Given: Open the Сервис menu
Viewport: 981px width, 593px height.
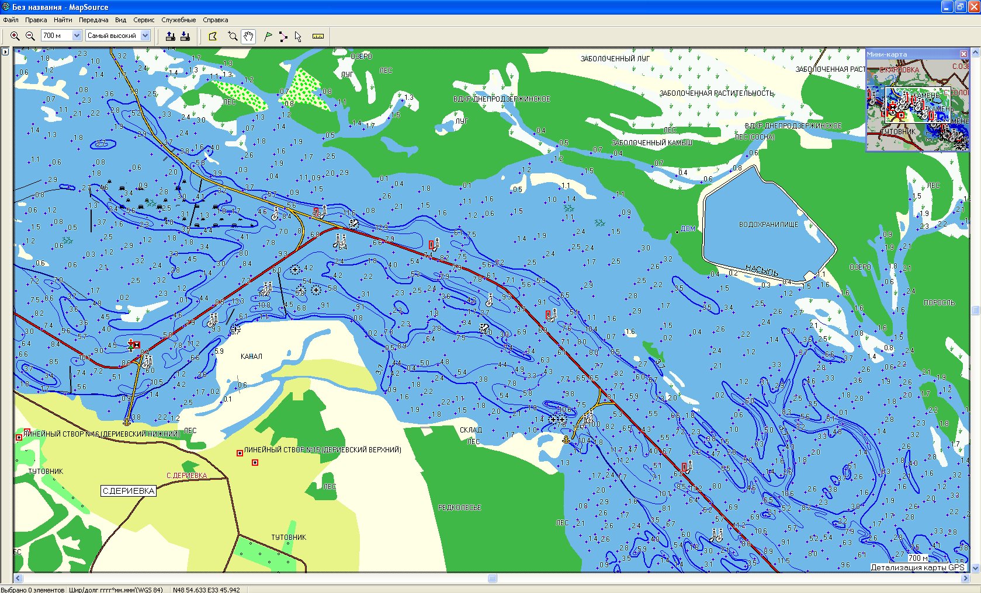Looking at the screenshot, I should coord(144,20).
